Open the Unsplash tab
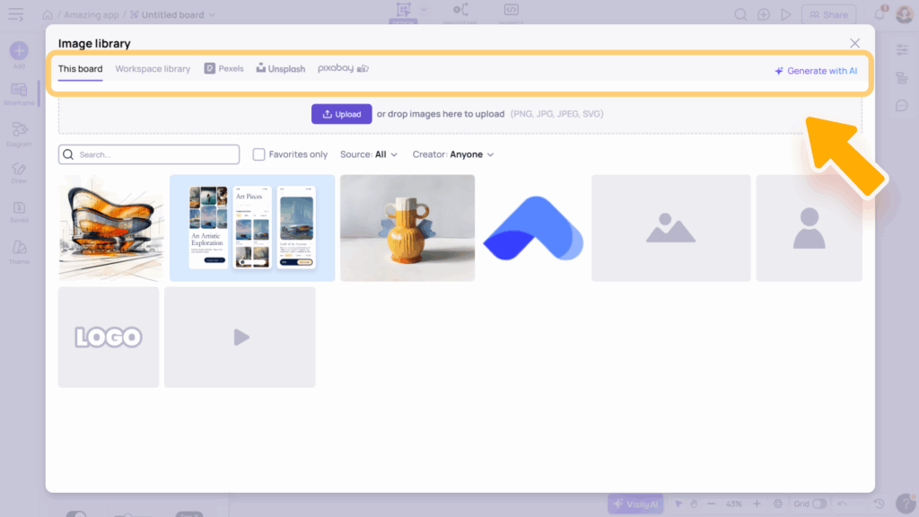 point(281,69)
